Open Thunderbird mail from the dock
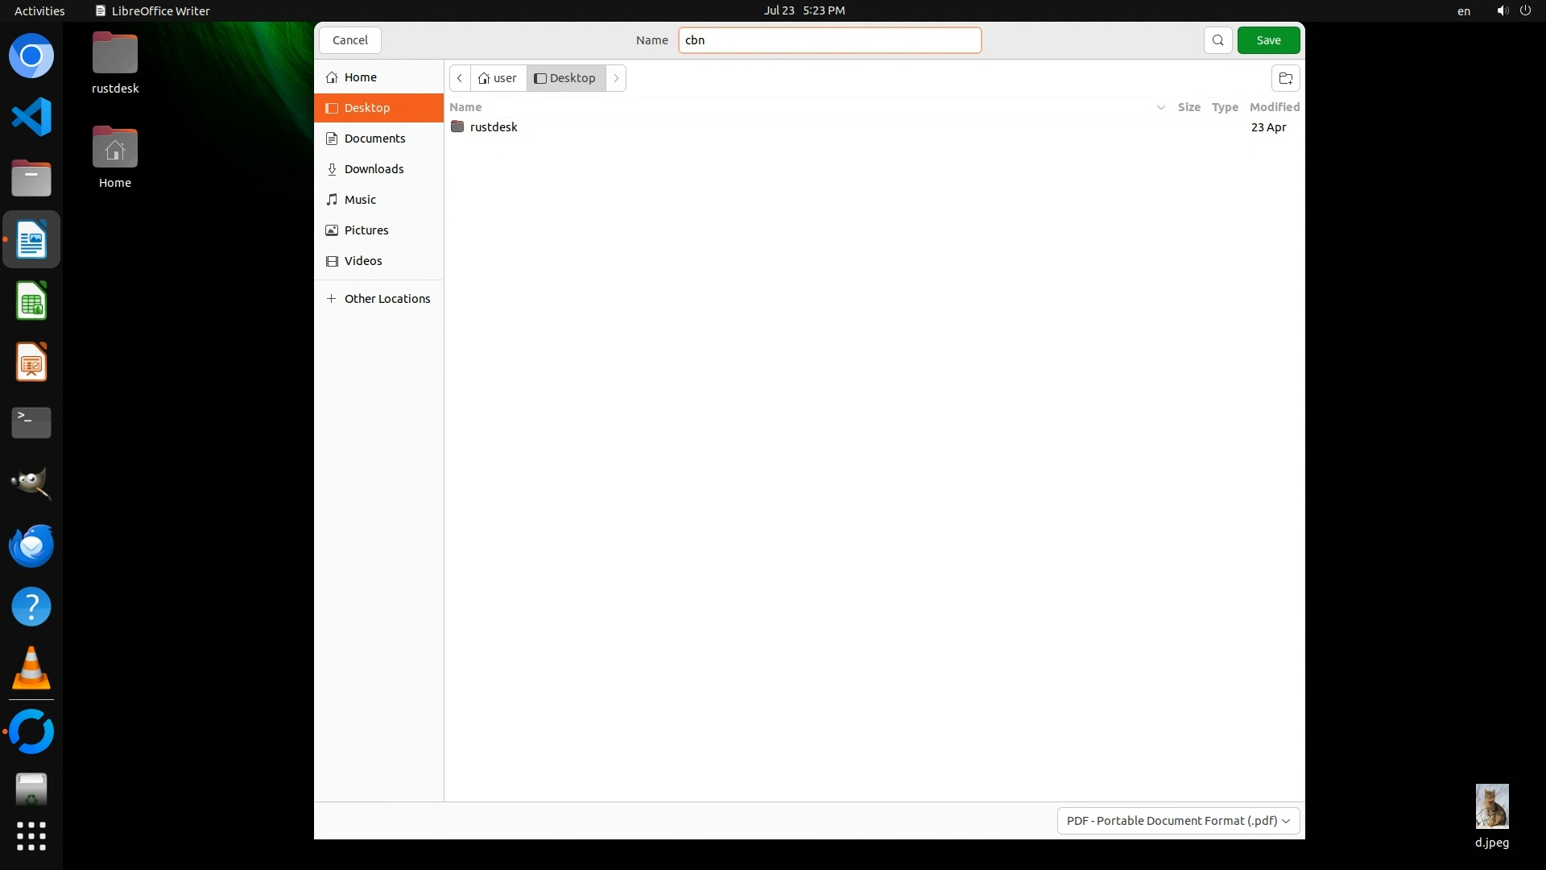The height and width of the screenshot is (870, 1546). pos(31,545)
